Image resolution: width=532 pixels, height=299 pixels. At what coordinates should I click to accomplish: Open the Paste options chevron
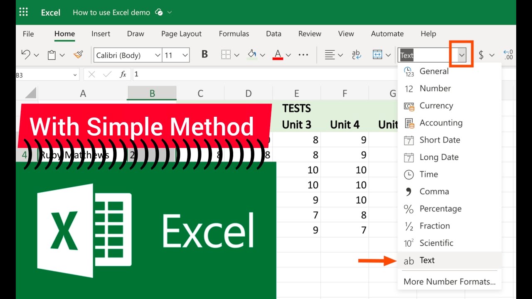click(x=62, y=55)
